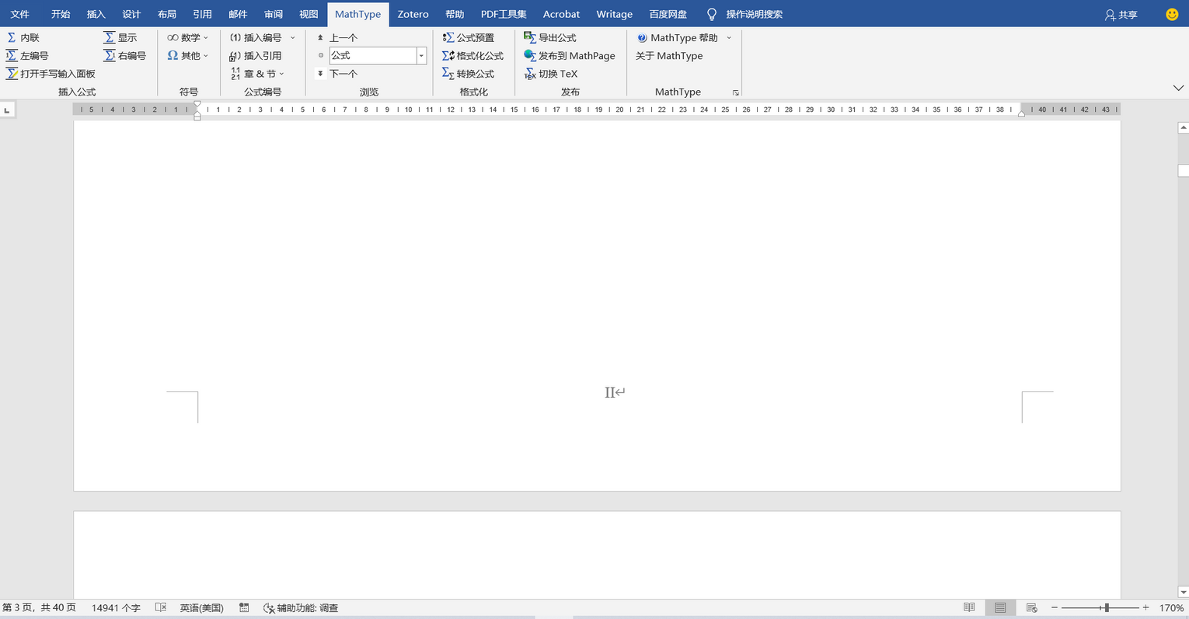
Task: Click the macro recording icon in status bar
Action: 244,607
